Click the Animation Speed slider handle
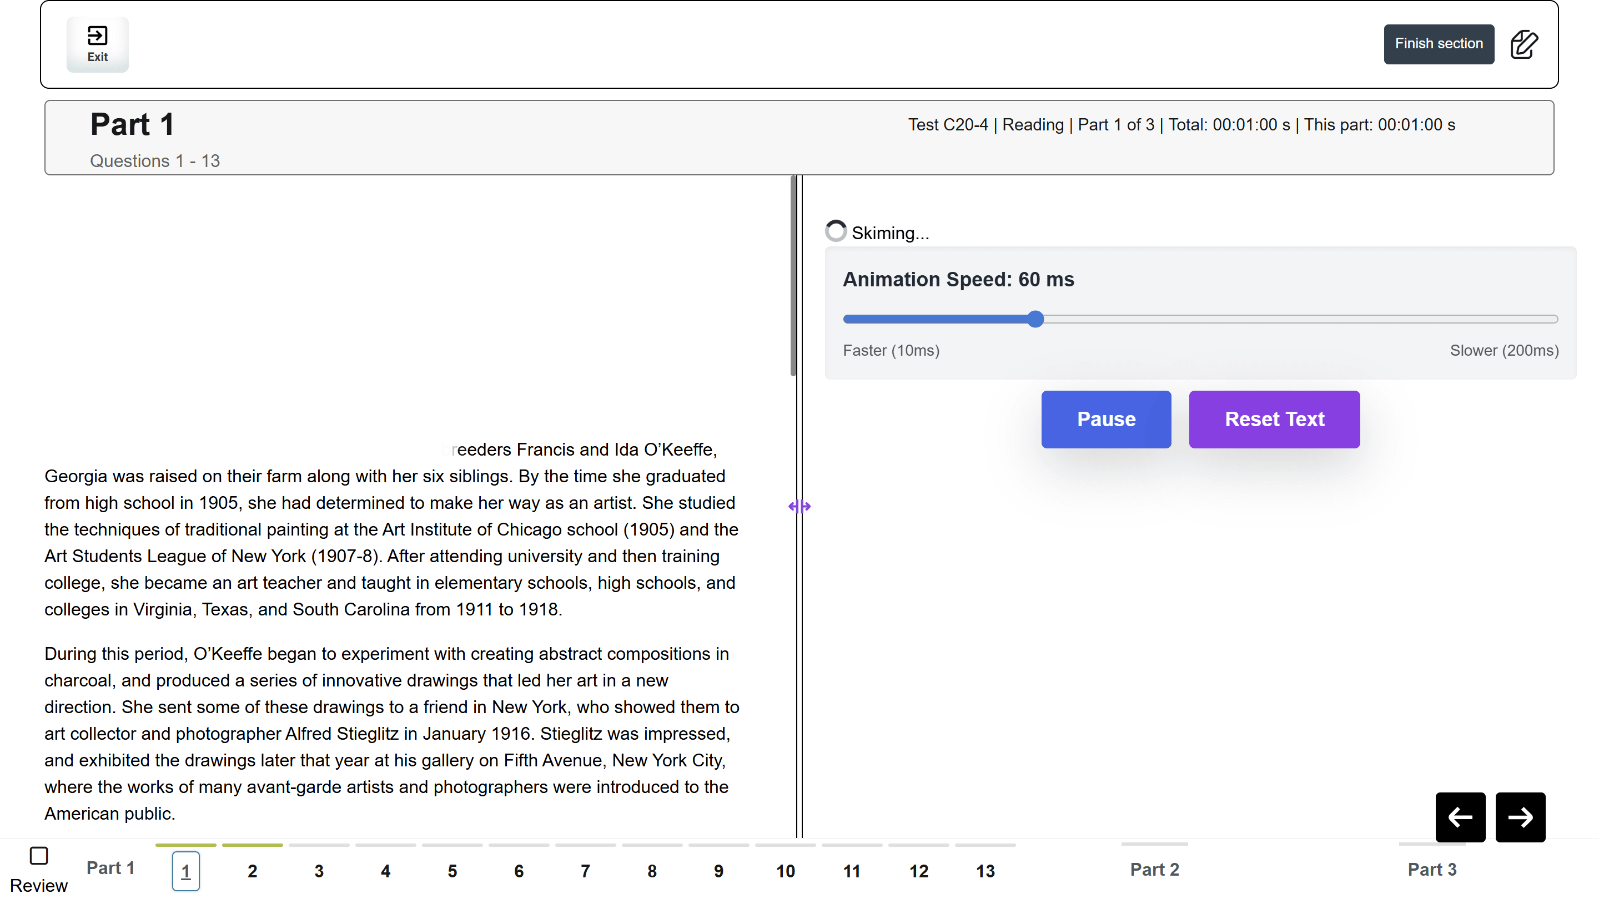The image size is (1599, 899). click(1035, 319)
